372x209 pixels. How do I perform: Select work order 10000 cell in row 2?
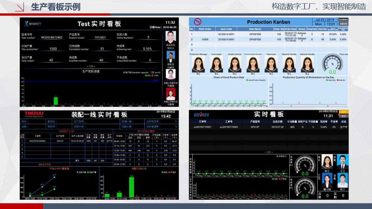205,39
